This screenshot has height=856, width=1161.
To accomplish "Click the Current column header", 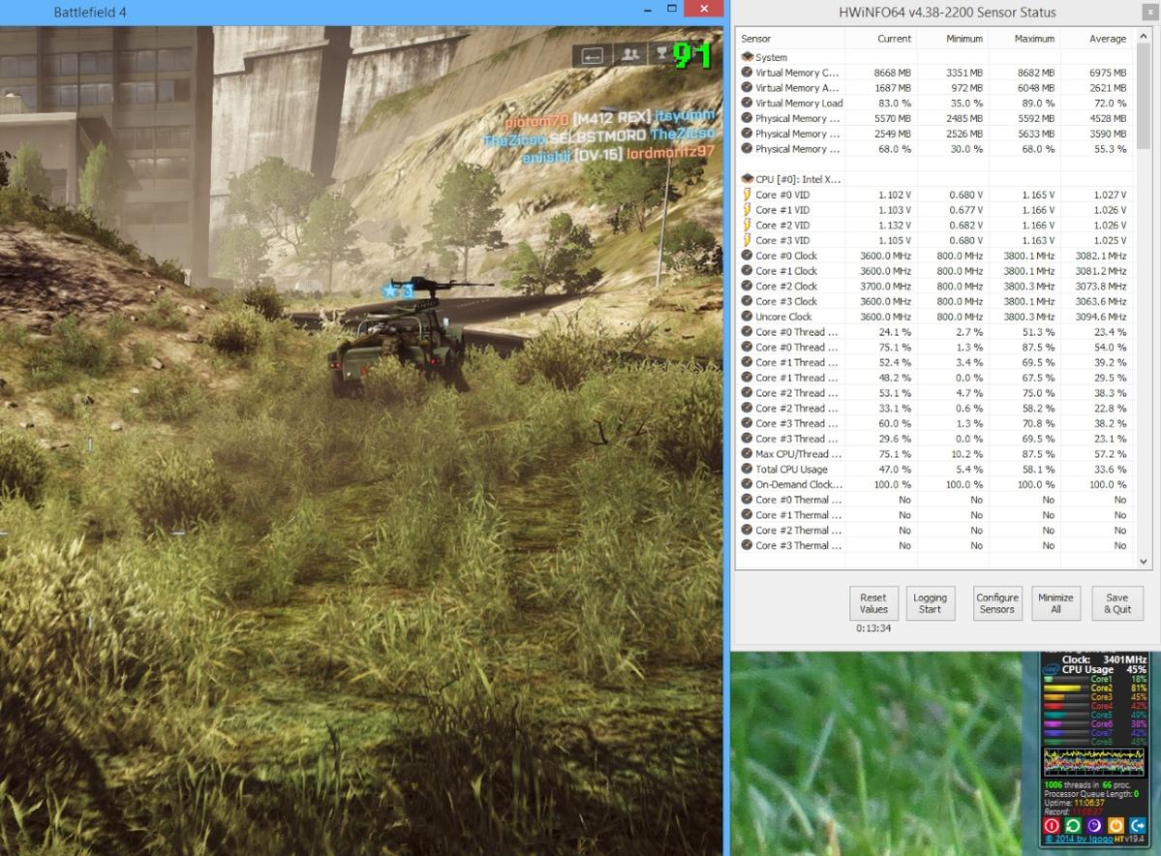I will tap(895, 39).
